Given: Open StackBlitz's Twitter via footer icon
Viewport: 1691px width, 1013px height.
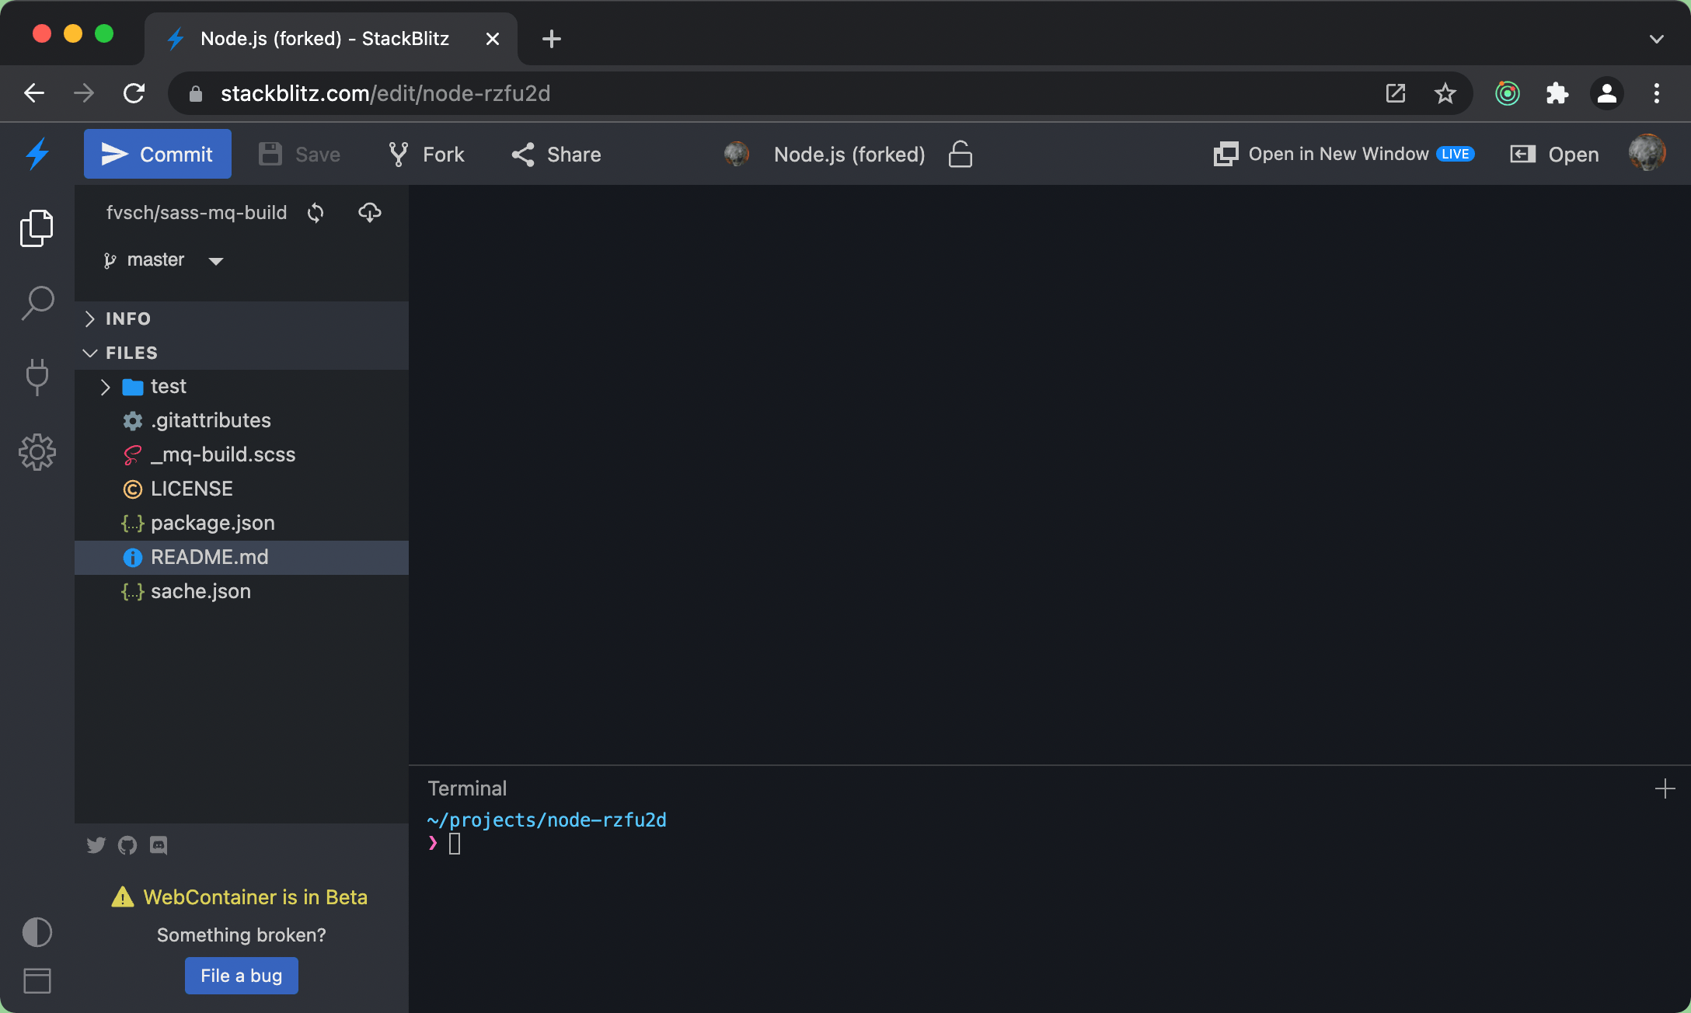Looking at the screenshot, I should (x=96, y=845).
